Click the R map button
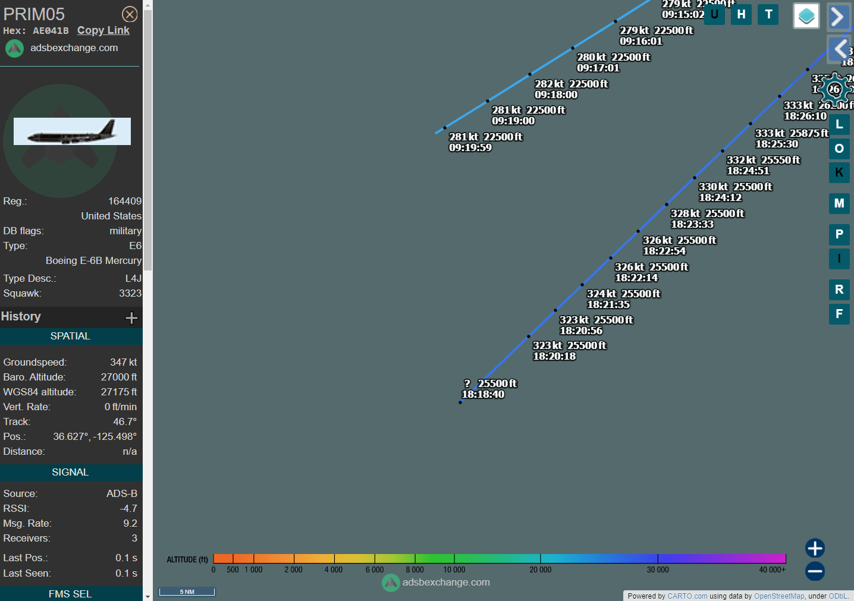The image size is (854, 601). click(839, 290)
